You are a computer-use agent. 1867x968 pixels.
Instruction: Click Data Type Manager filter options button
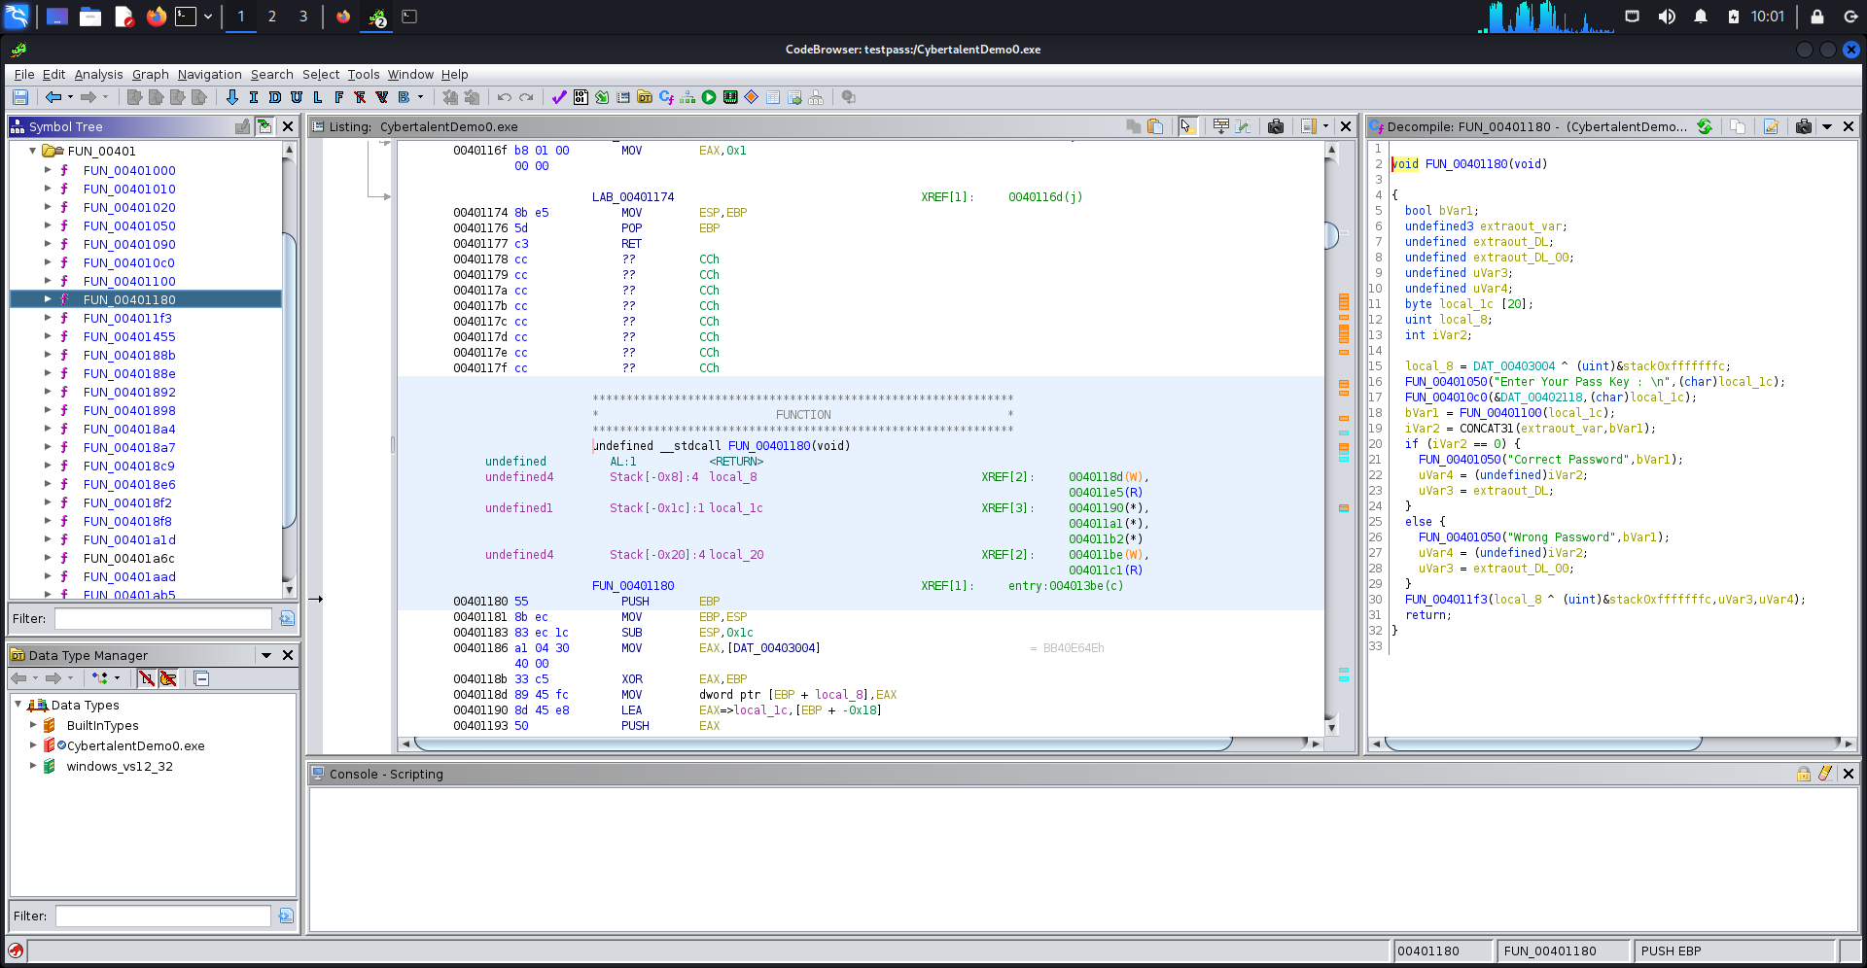[286, 916]
